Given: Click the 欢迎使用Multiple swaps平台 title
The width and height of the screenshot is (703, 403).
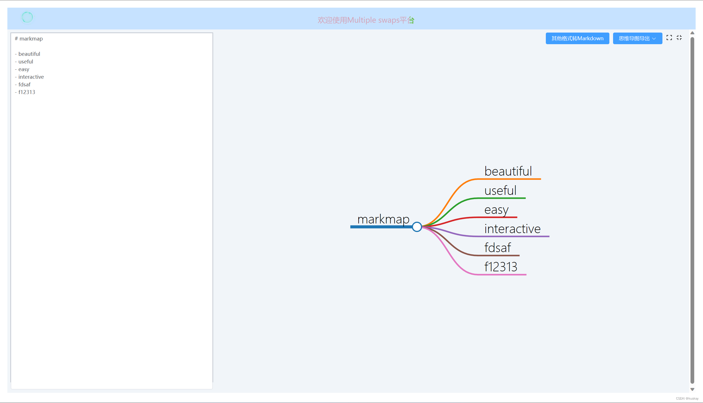Looking at the screenshot, I should [365, 20].
